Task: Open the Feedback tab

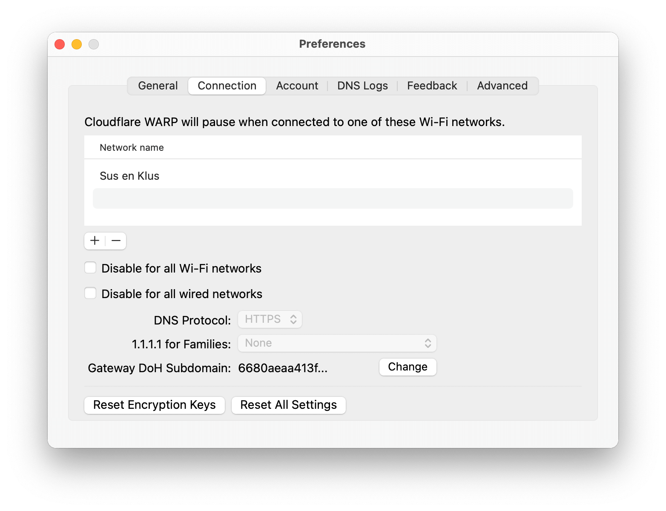Action: pyautogui.click(x=432, y=86)
